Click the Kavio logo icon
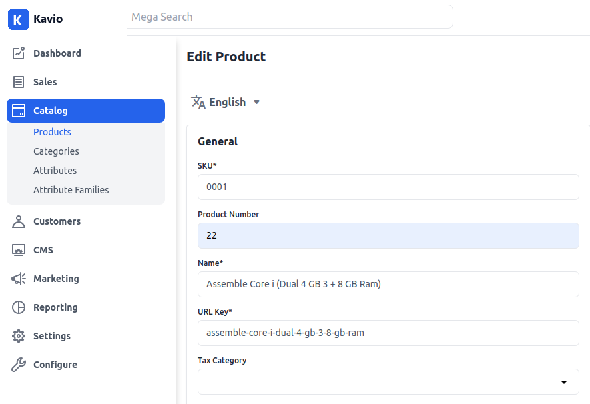The image size is (590, 404). click(19, 19)
